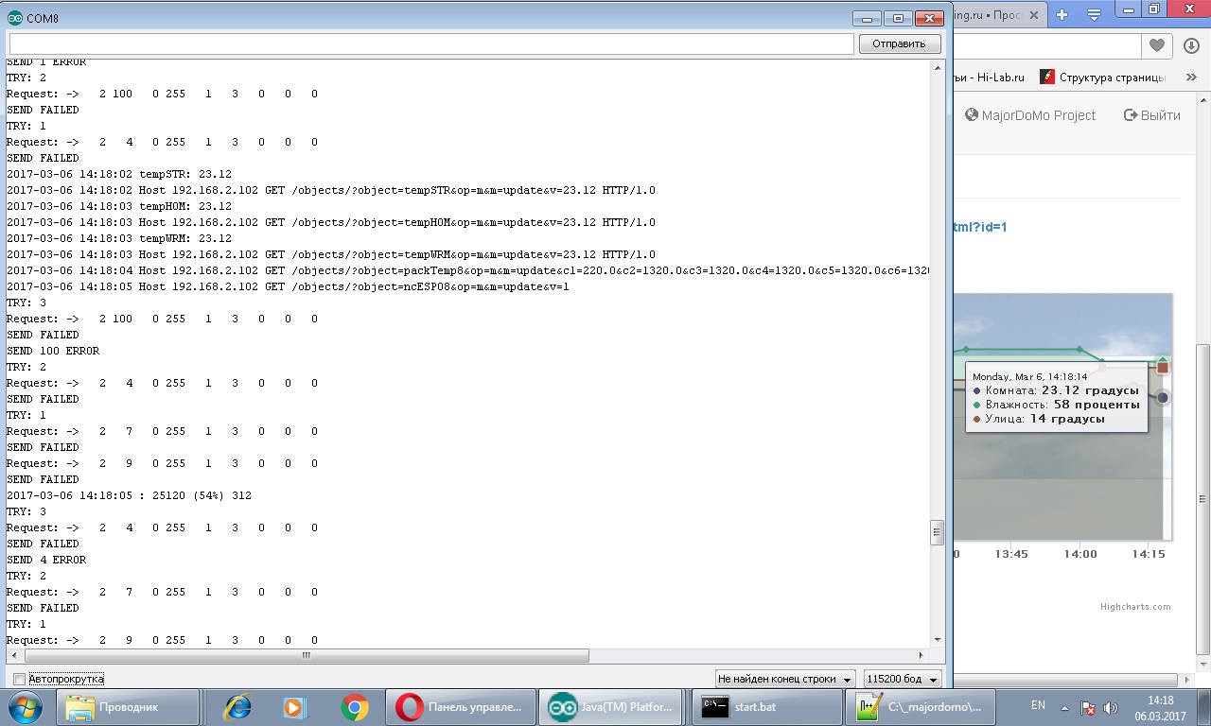Open Проводник from the taskbar
This screenshot has width=1211, height=726.
(x=128, y=707)
